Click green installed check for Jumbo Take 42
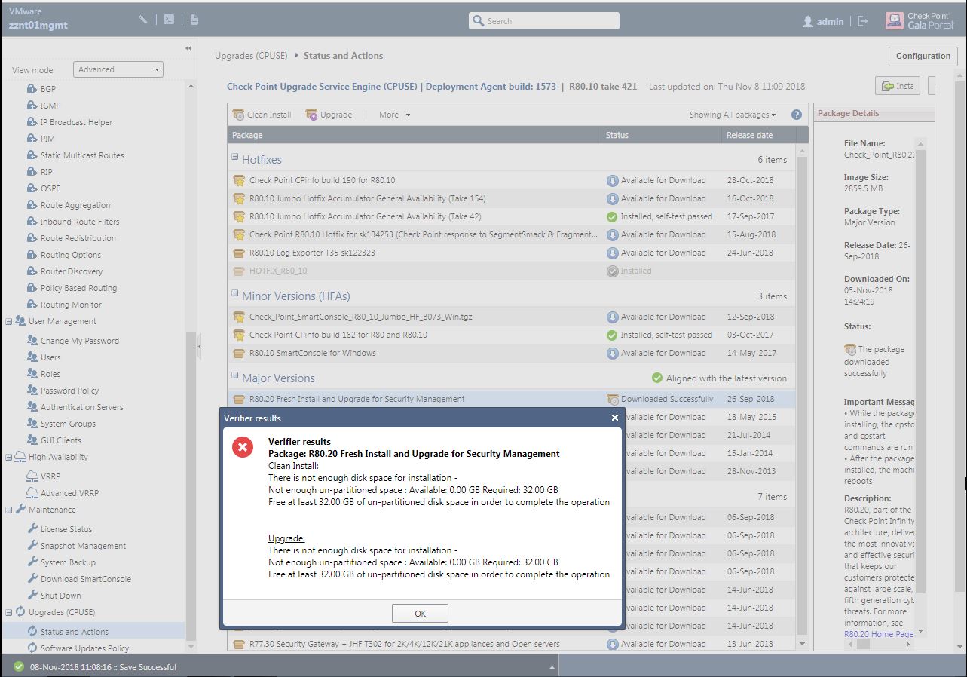This screenshot has height=677, width=967. [612, 216]
